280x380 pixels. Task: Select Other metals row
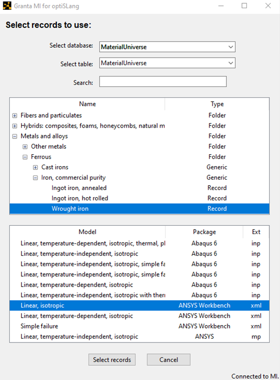139,147
